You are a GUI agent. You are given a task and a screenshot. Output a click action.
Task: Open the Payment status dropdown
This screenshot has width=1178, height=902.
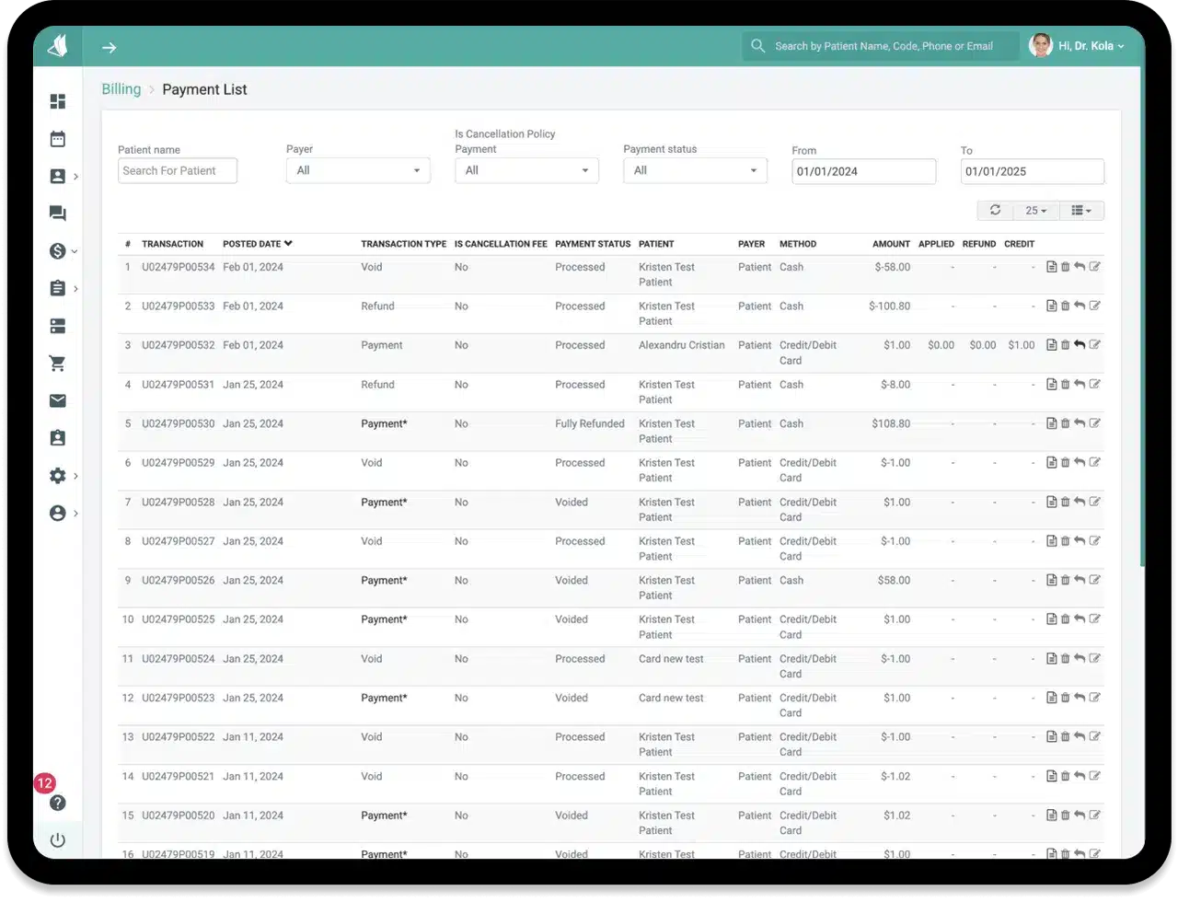point(695,170)
